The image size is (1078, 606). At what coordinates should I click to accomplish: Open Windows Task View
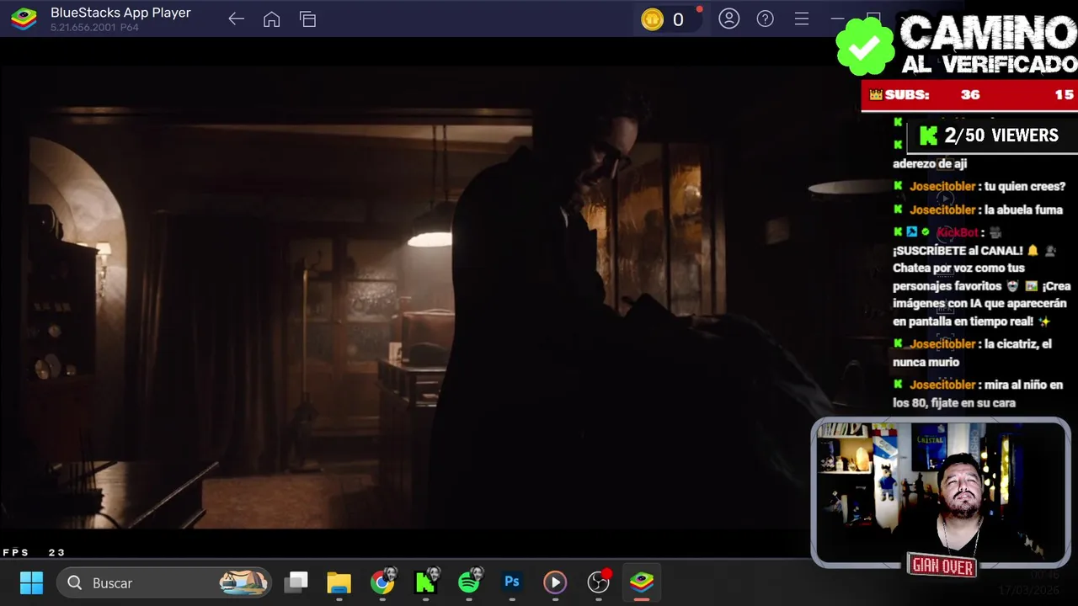(x=296, y=582)
